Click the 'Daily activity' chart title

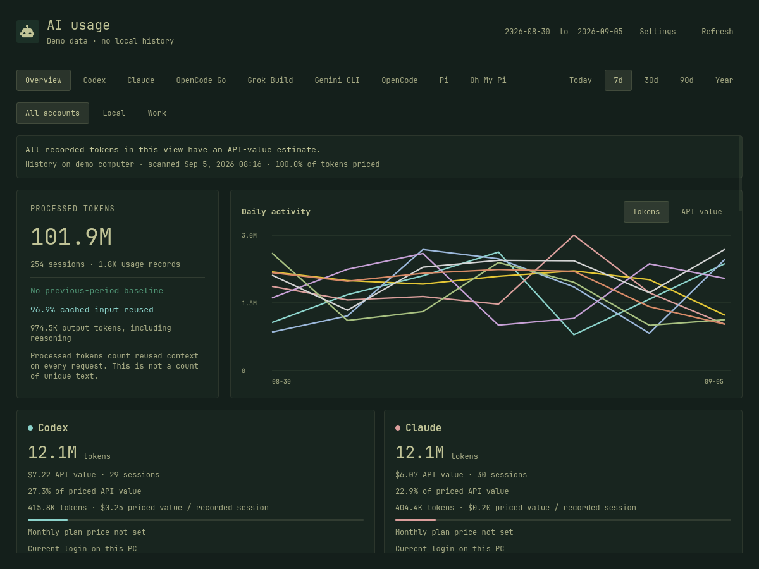coord(276,212)
